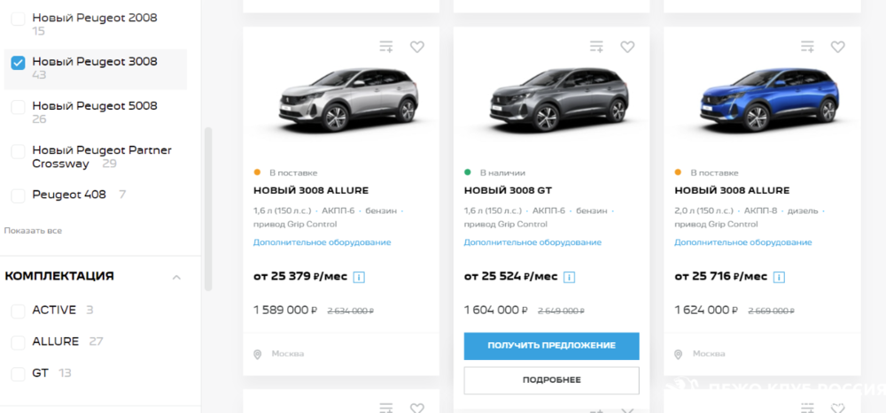Open payment info icon next to 25 524 ₽/мес
The image size is (886, 413).
click(570, 277)
